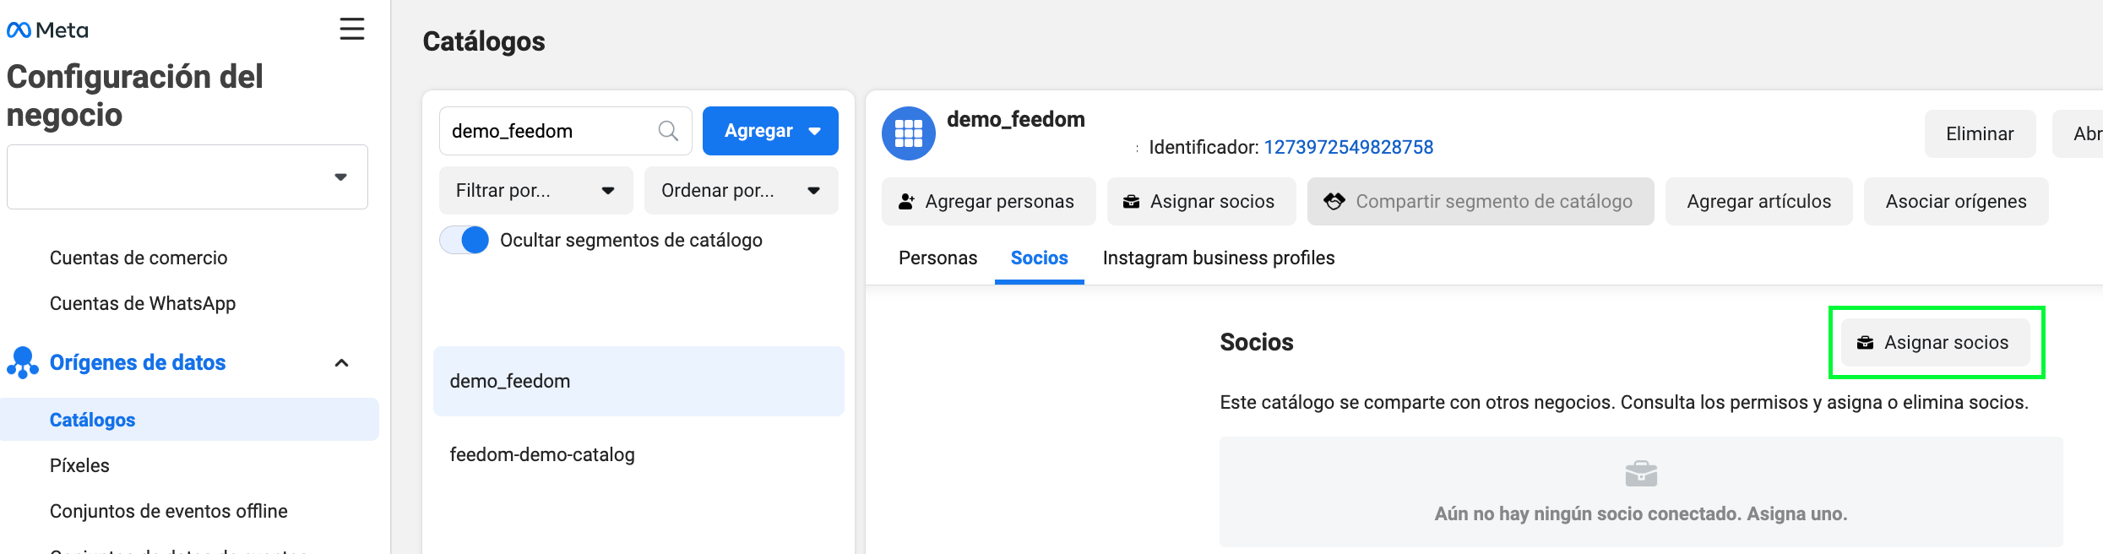Open the Filtrar por dropdown
The height and width of the screenshot is (554, 2103).
535,190
